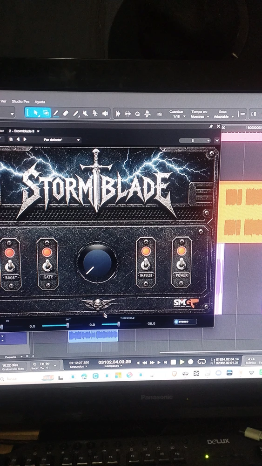Click the Record button in transport
Screen dimensions: 262x466
(x=191, y=362)
